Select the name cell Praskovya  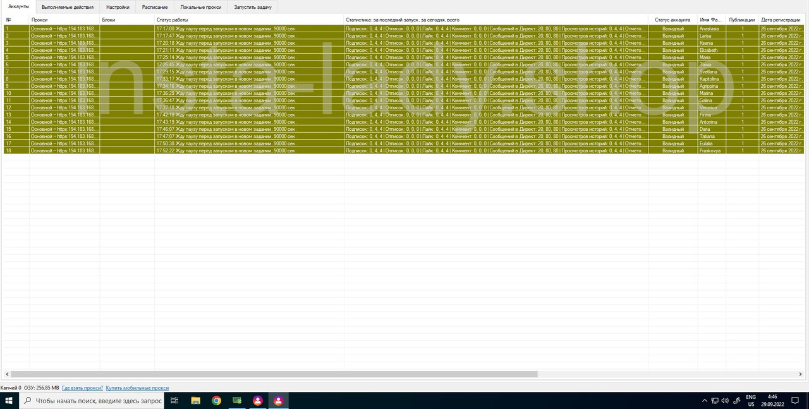pos(712,150)
